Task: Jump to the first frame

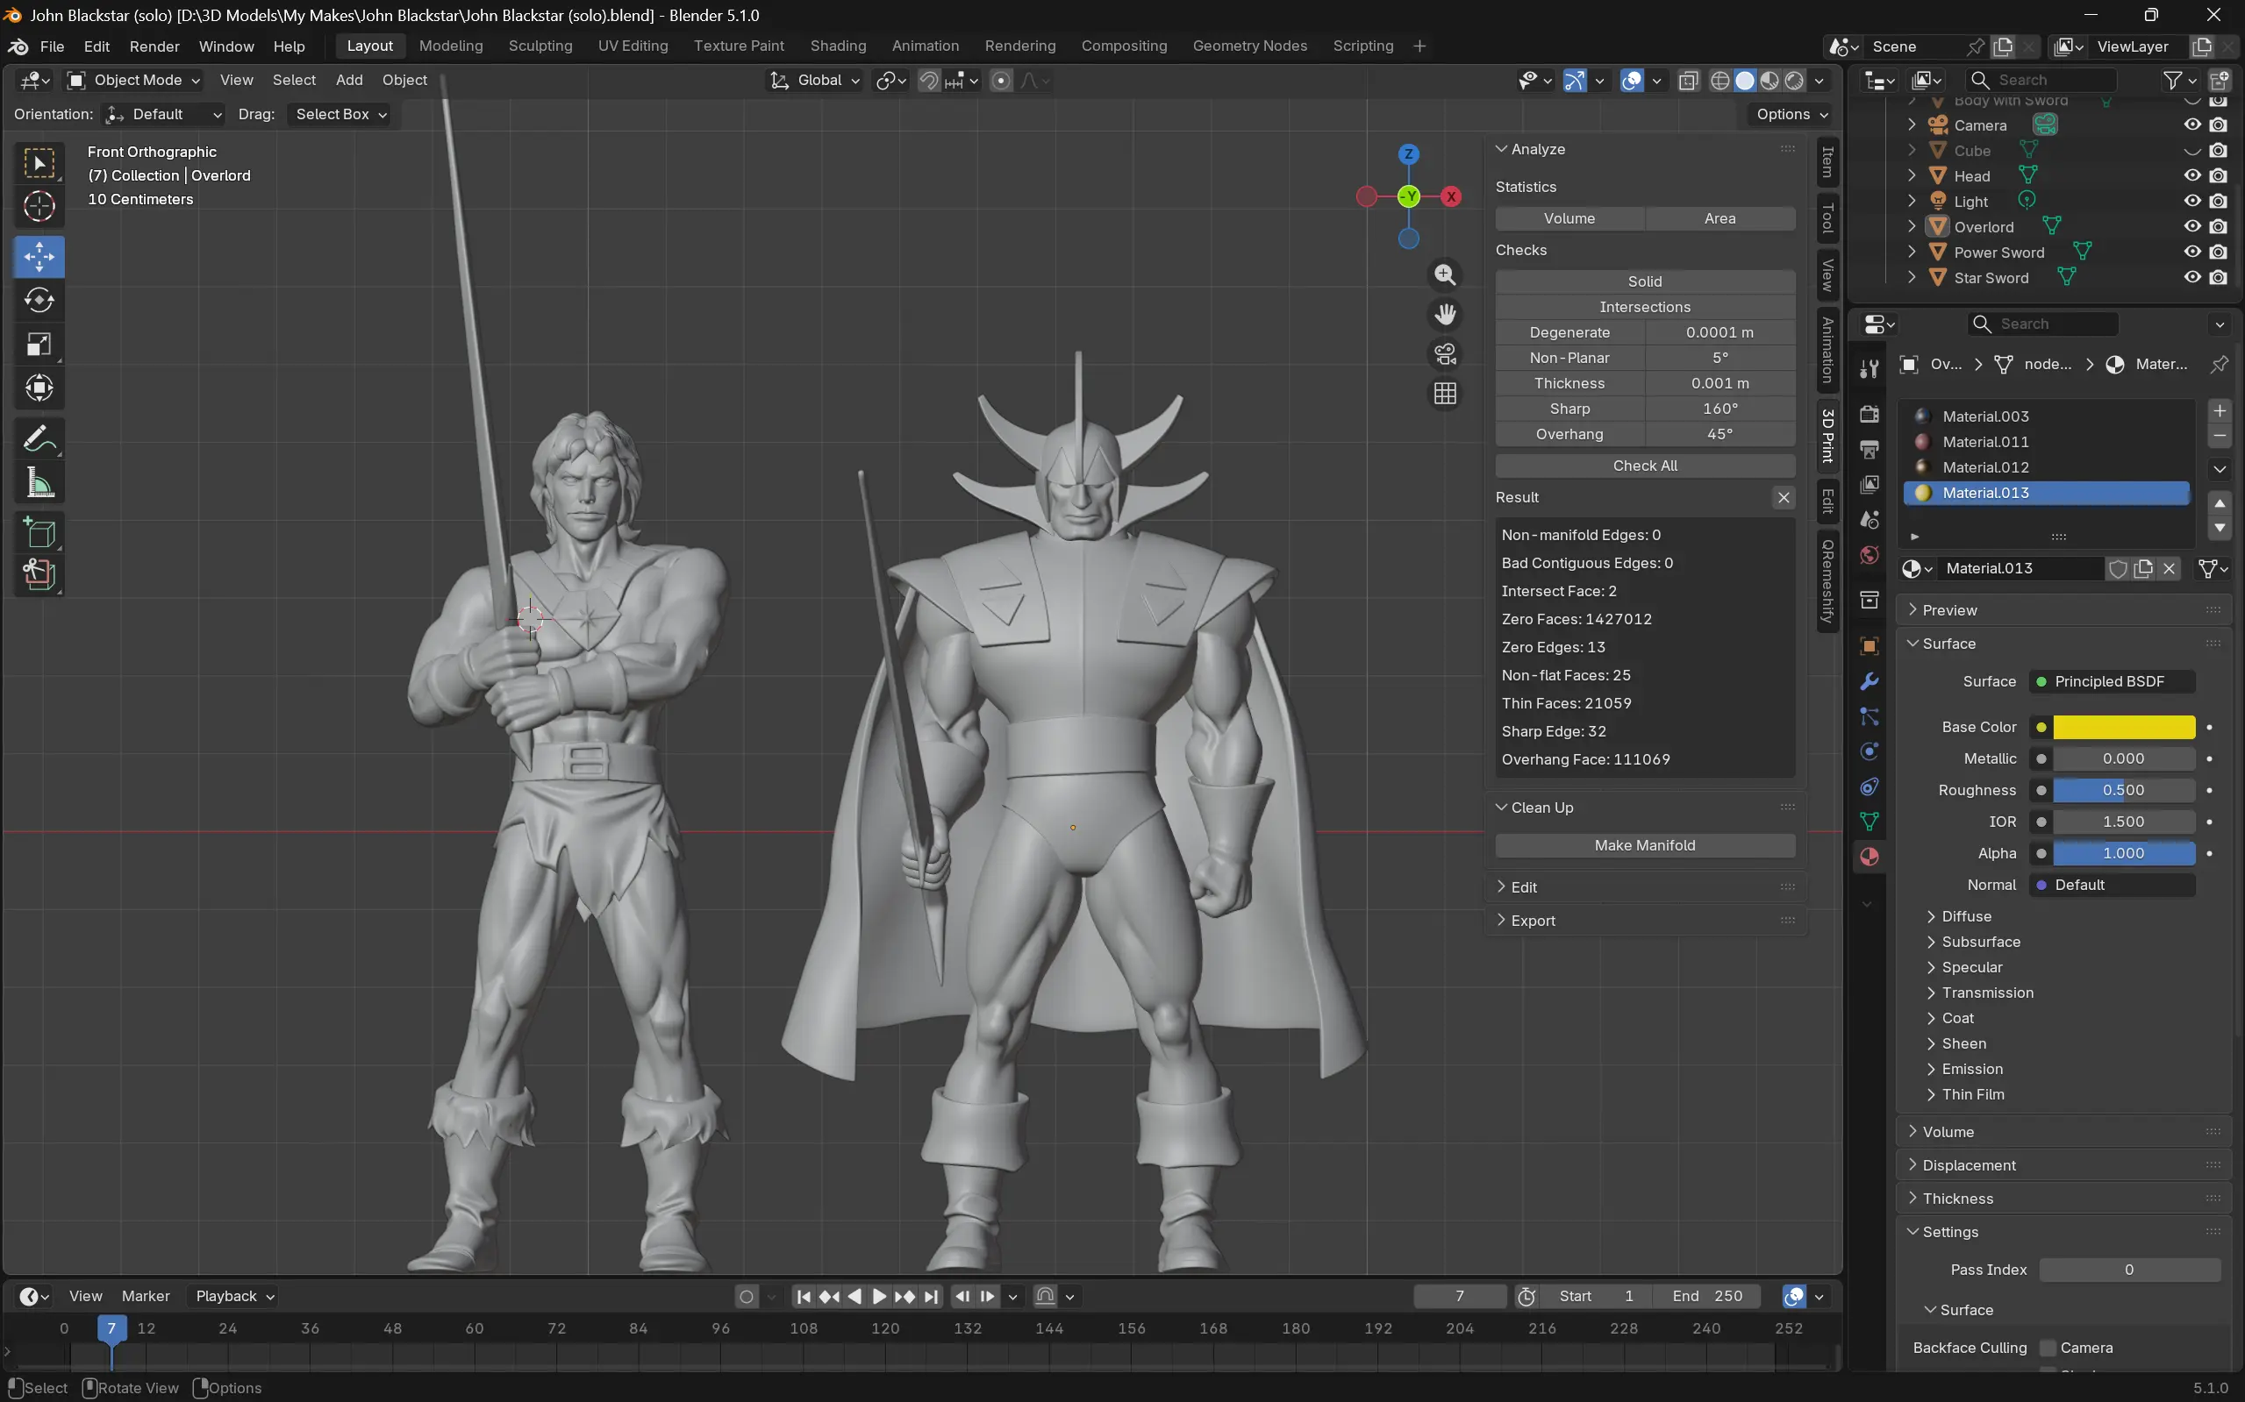Action: 804,1296
